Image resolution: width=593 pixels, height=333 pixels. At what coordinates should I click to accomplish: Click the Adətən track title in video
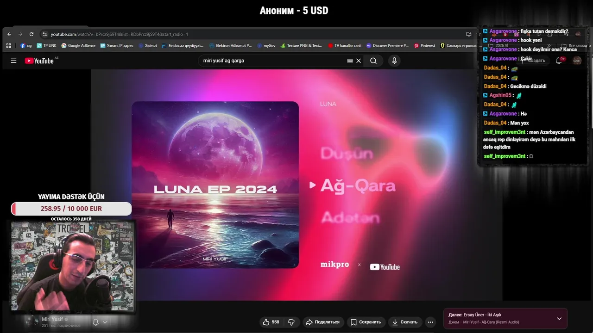(x=350, y=217)
